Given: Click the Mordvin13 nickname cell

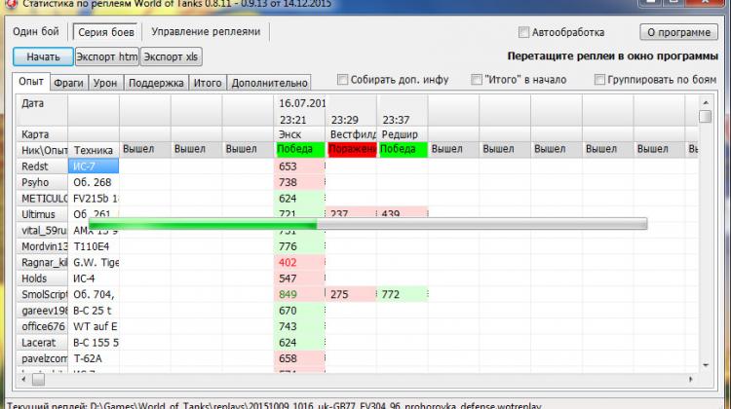Looking at the screenshot, I should [x=43, y=246].
